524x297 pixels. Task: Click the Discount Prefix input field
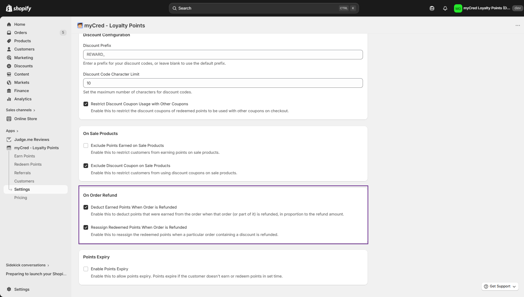pyautogui.click(x=223, y=55)
